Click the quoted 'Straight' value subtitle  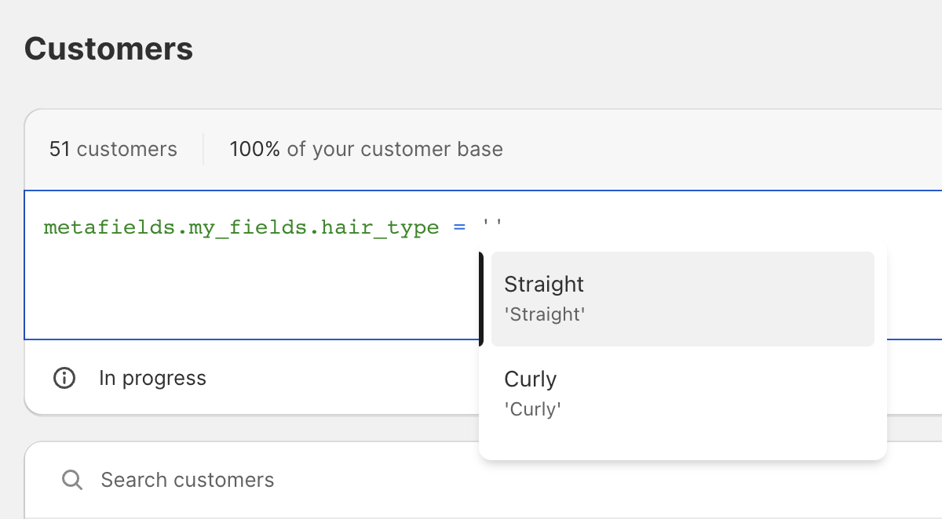tap(544, 314)
